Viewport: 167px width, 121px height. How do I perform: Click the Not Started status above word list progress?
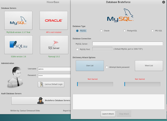tap(140, 79)
